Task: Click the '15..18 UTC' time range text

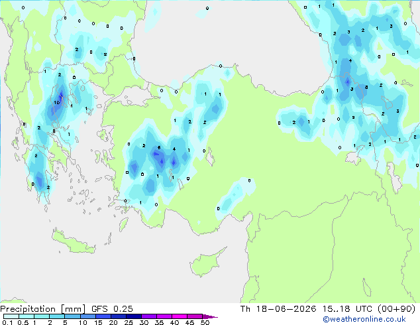Action: 347,309
